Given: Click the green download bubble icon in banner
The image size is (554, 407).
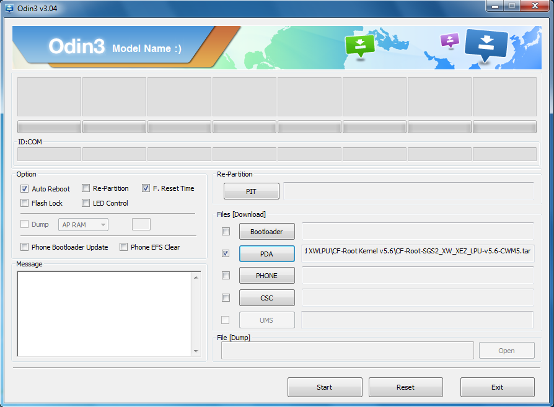Looking at the screenshot, I should [x=359, y=46].
